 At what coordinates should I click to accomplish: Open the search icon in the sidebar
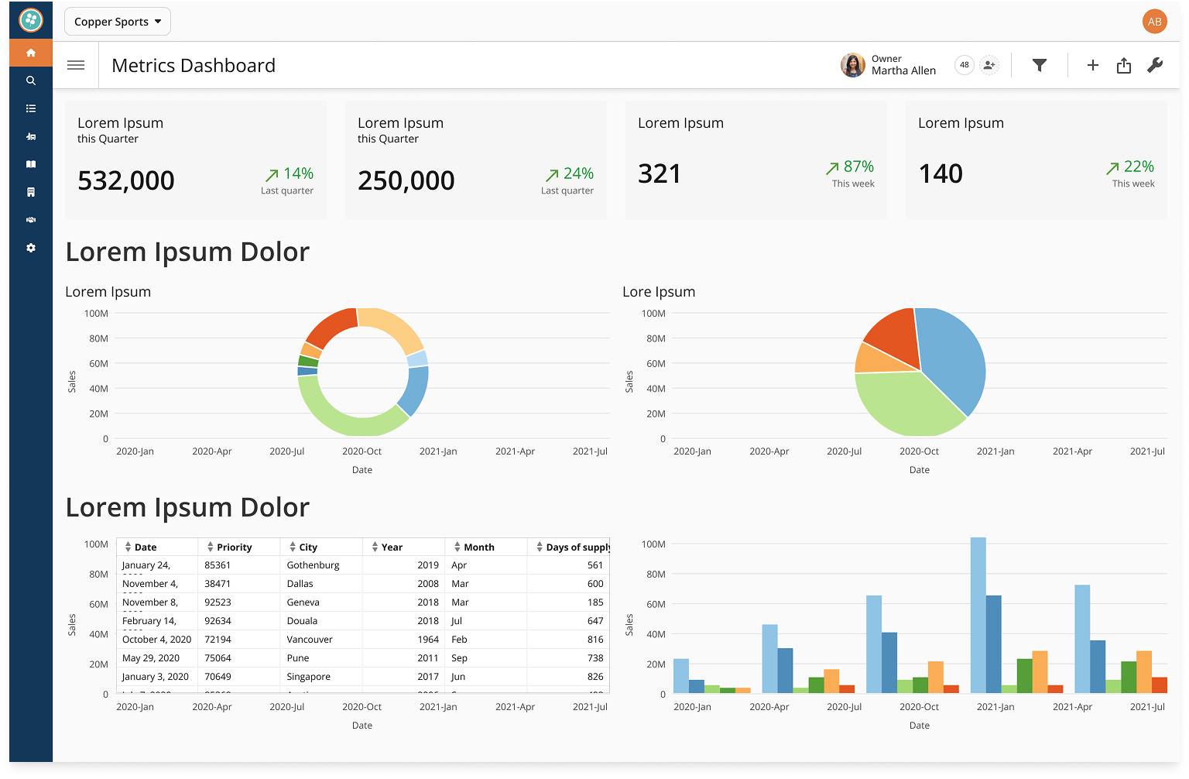coord(31,81)
